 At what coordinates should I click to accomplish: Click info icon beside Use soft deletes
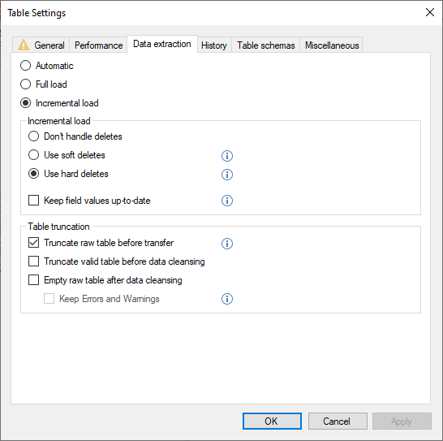(227, 156)
